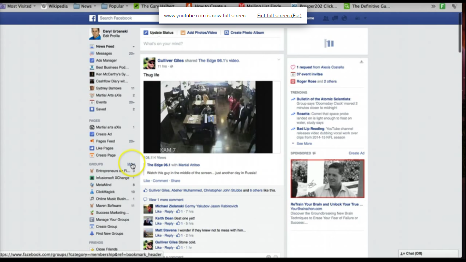Screen dimensions: 466x262
Task: Click the Update Status pencil icon
Action: 146,33
